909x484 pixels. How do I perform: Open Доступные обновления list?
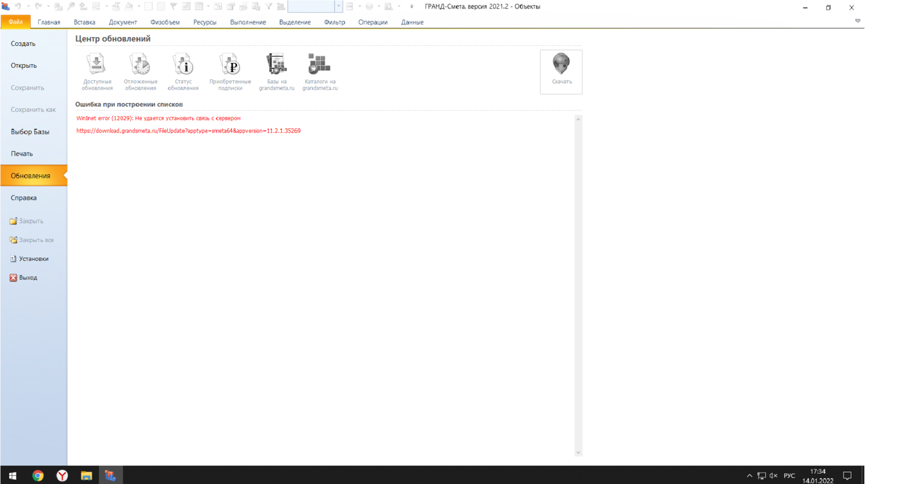pyautogui.click(x=97, y=72)
